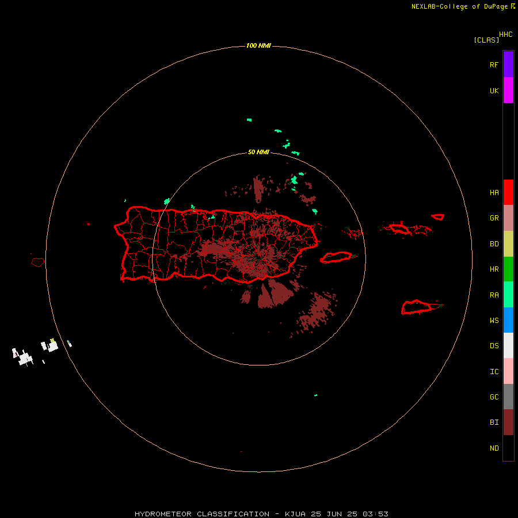Click the IC pink legend swatch
This screenshot has height=518, width=518.
coord(508,371)
